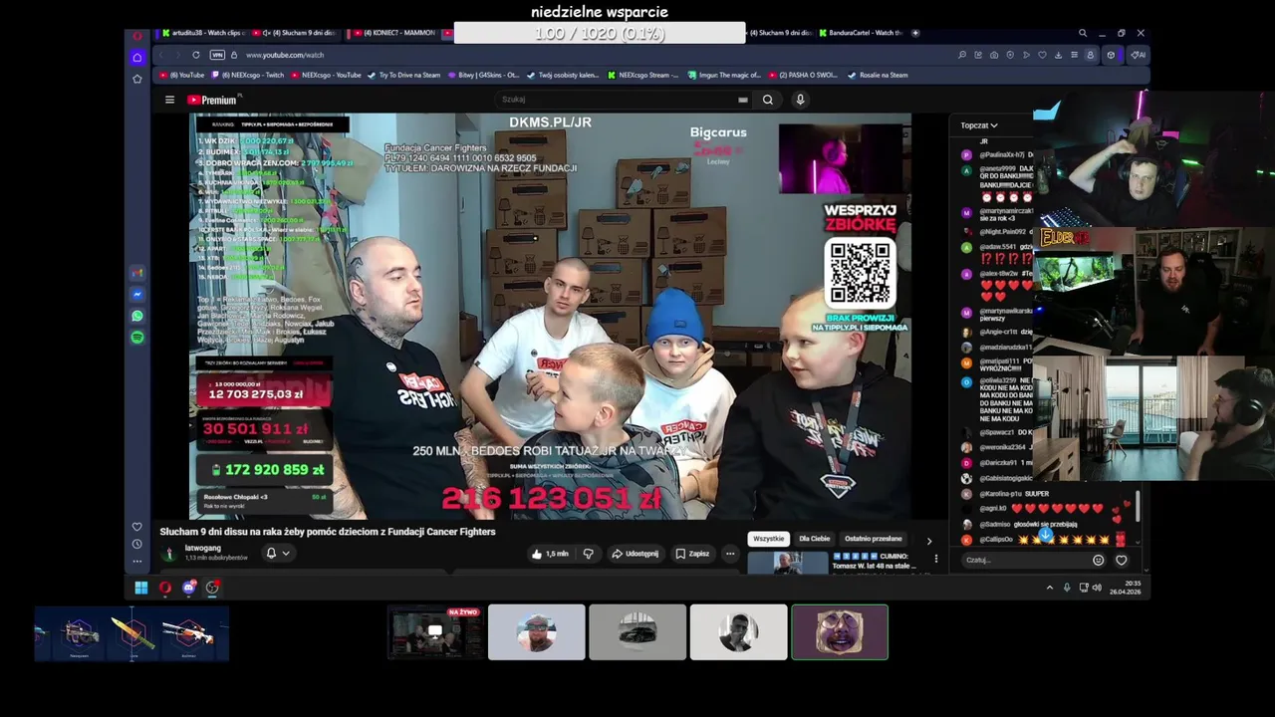Open Opera sidebar bookmarks star icon
The height and width of the screenshot is (717, 1275).
pyautogui.click(x=137, y=79)
